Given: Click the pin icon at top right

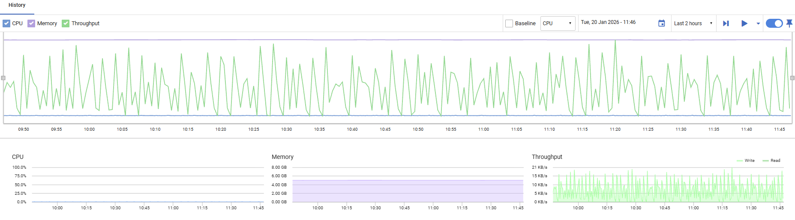Looking at the screenshot, I should coord(789,23).
